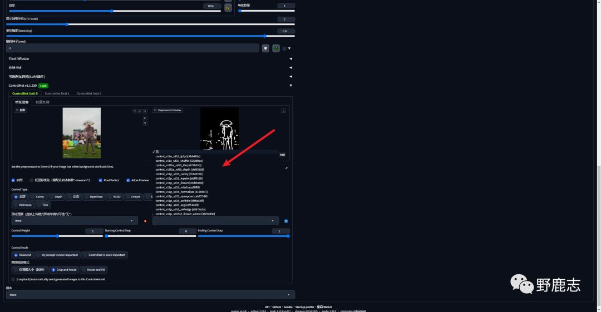Click the uploaded input image thumbnail
The image size is (601, 312).
pyautogui.click(x=82, y=132)
